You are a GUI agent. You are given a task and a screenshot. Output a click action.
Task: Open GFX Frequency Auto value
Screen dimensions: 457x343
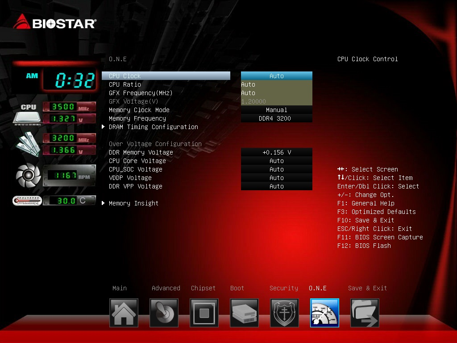pos(277,93)
